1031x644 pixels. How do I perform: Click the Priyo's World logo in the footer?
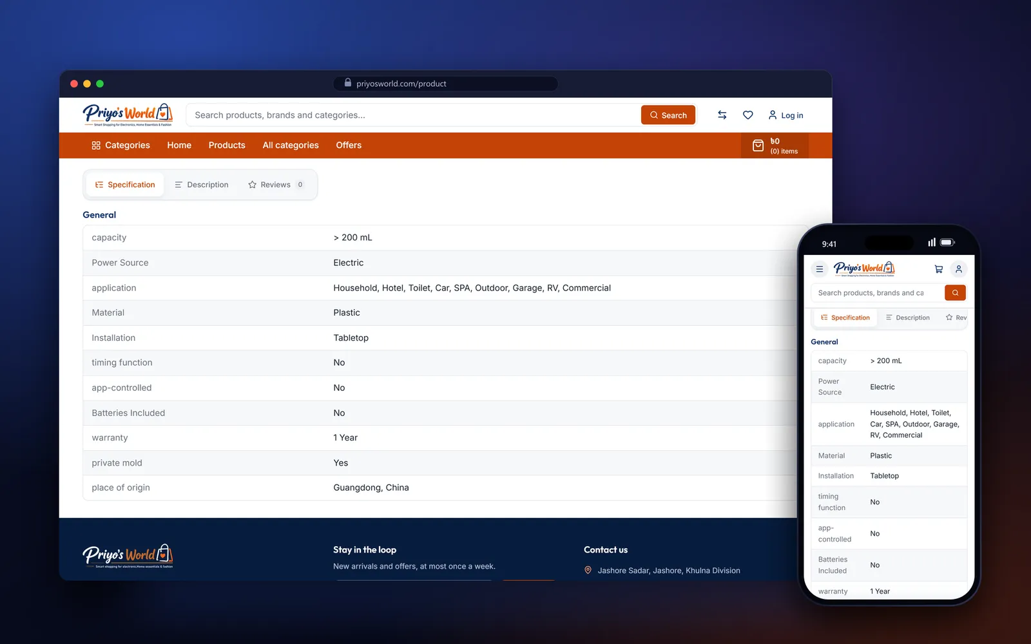[128, 556]
